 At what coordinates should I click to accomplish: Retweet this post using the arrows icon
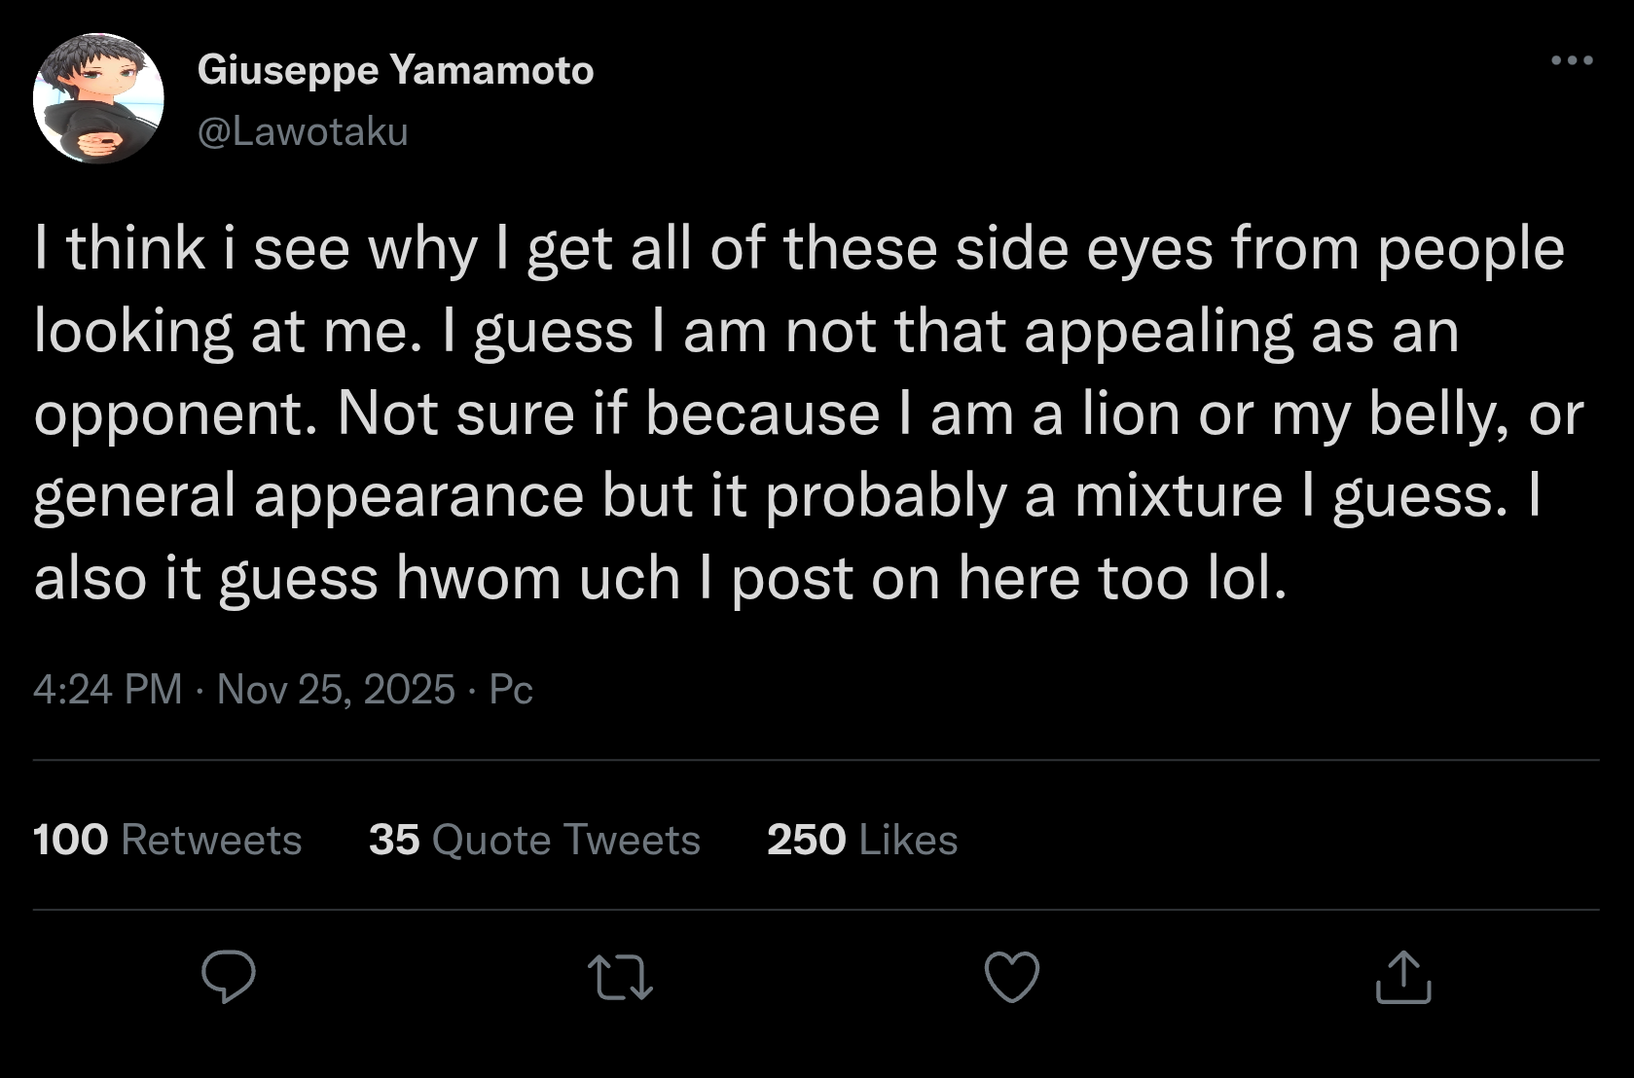[x=621, y=978]
